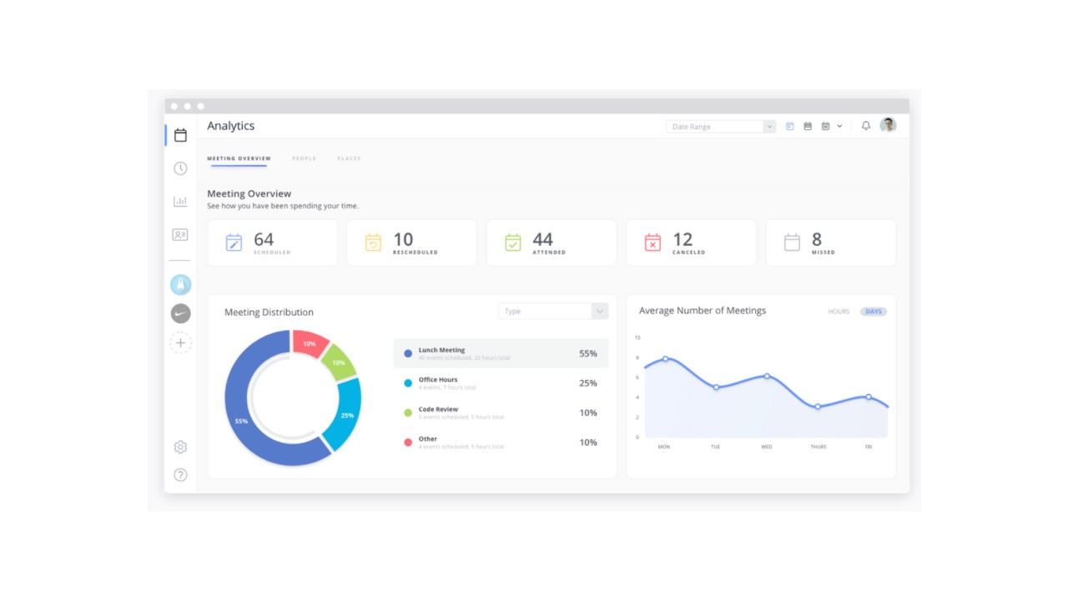Switch to day calendar view icon
The height and width of the screenshot is (600, 1068).
(x=789, y=126)
